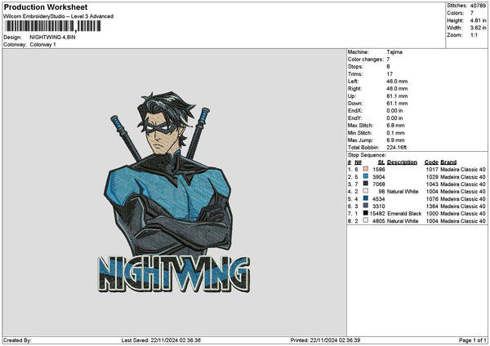This screenshot has height=346, width=490.
Task: Click the trims value '17'
Action: click(x=390, y=74)
